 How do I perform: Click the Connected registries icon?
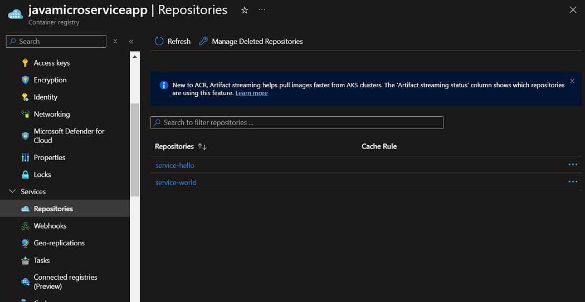[x=25, y=281]
